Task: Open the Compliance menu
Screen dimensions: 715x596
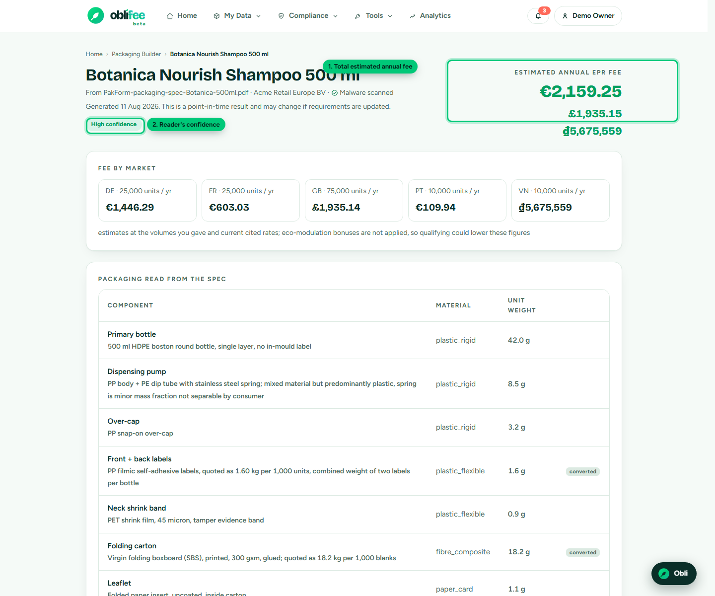Action: pyautogui.click(x=308, y=16)
